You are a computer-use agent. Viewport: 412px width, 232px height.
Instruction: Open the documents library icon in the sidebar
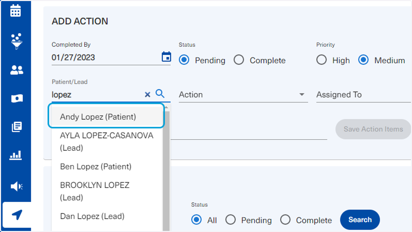(x=16, y=127)
